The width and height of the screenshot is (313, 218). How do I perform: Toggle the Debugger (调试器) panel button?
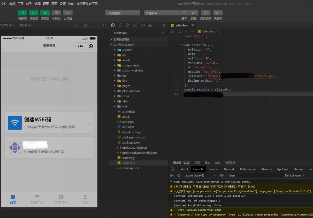(x=45, y=13)
